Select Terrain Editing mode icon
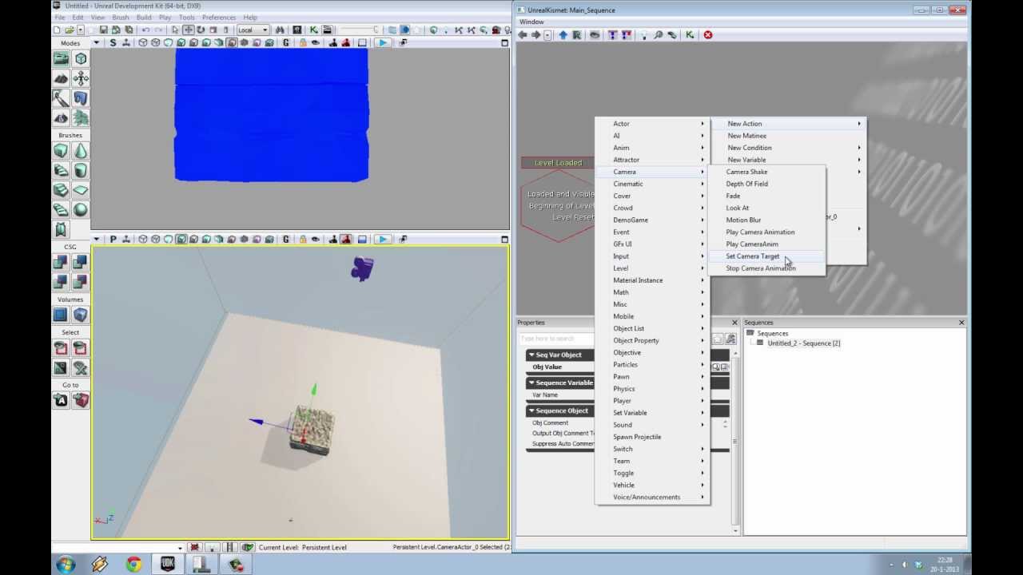Viewport: 1023px width, 575px height. pyautogui.click(x=61, y=78)
